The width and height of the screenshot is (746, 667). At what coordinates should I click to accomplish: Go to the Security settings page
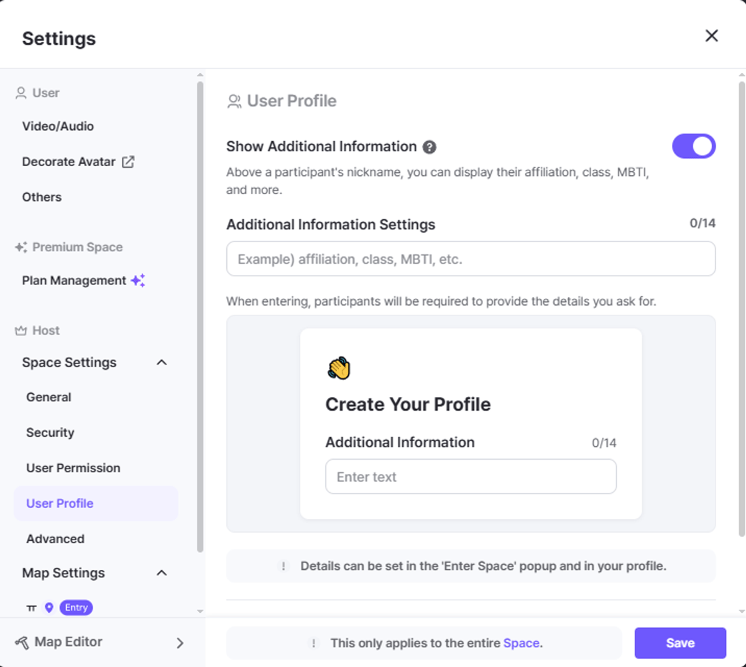click(x=50, y=432)
